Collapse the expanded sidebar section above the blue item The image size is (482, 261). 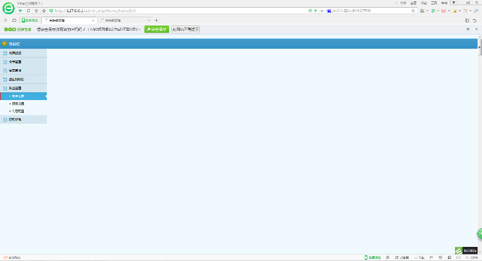pos(23,88)
